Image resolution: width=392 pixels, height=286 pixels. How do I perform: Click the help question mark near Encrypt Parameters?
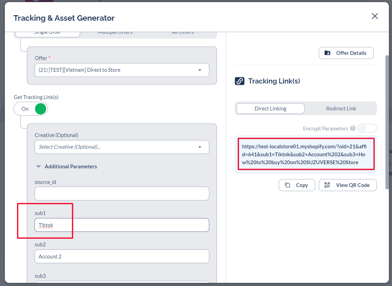pos(353,128)
